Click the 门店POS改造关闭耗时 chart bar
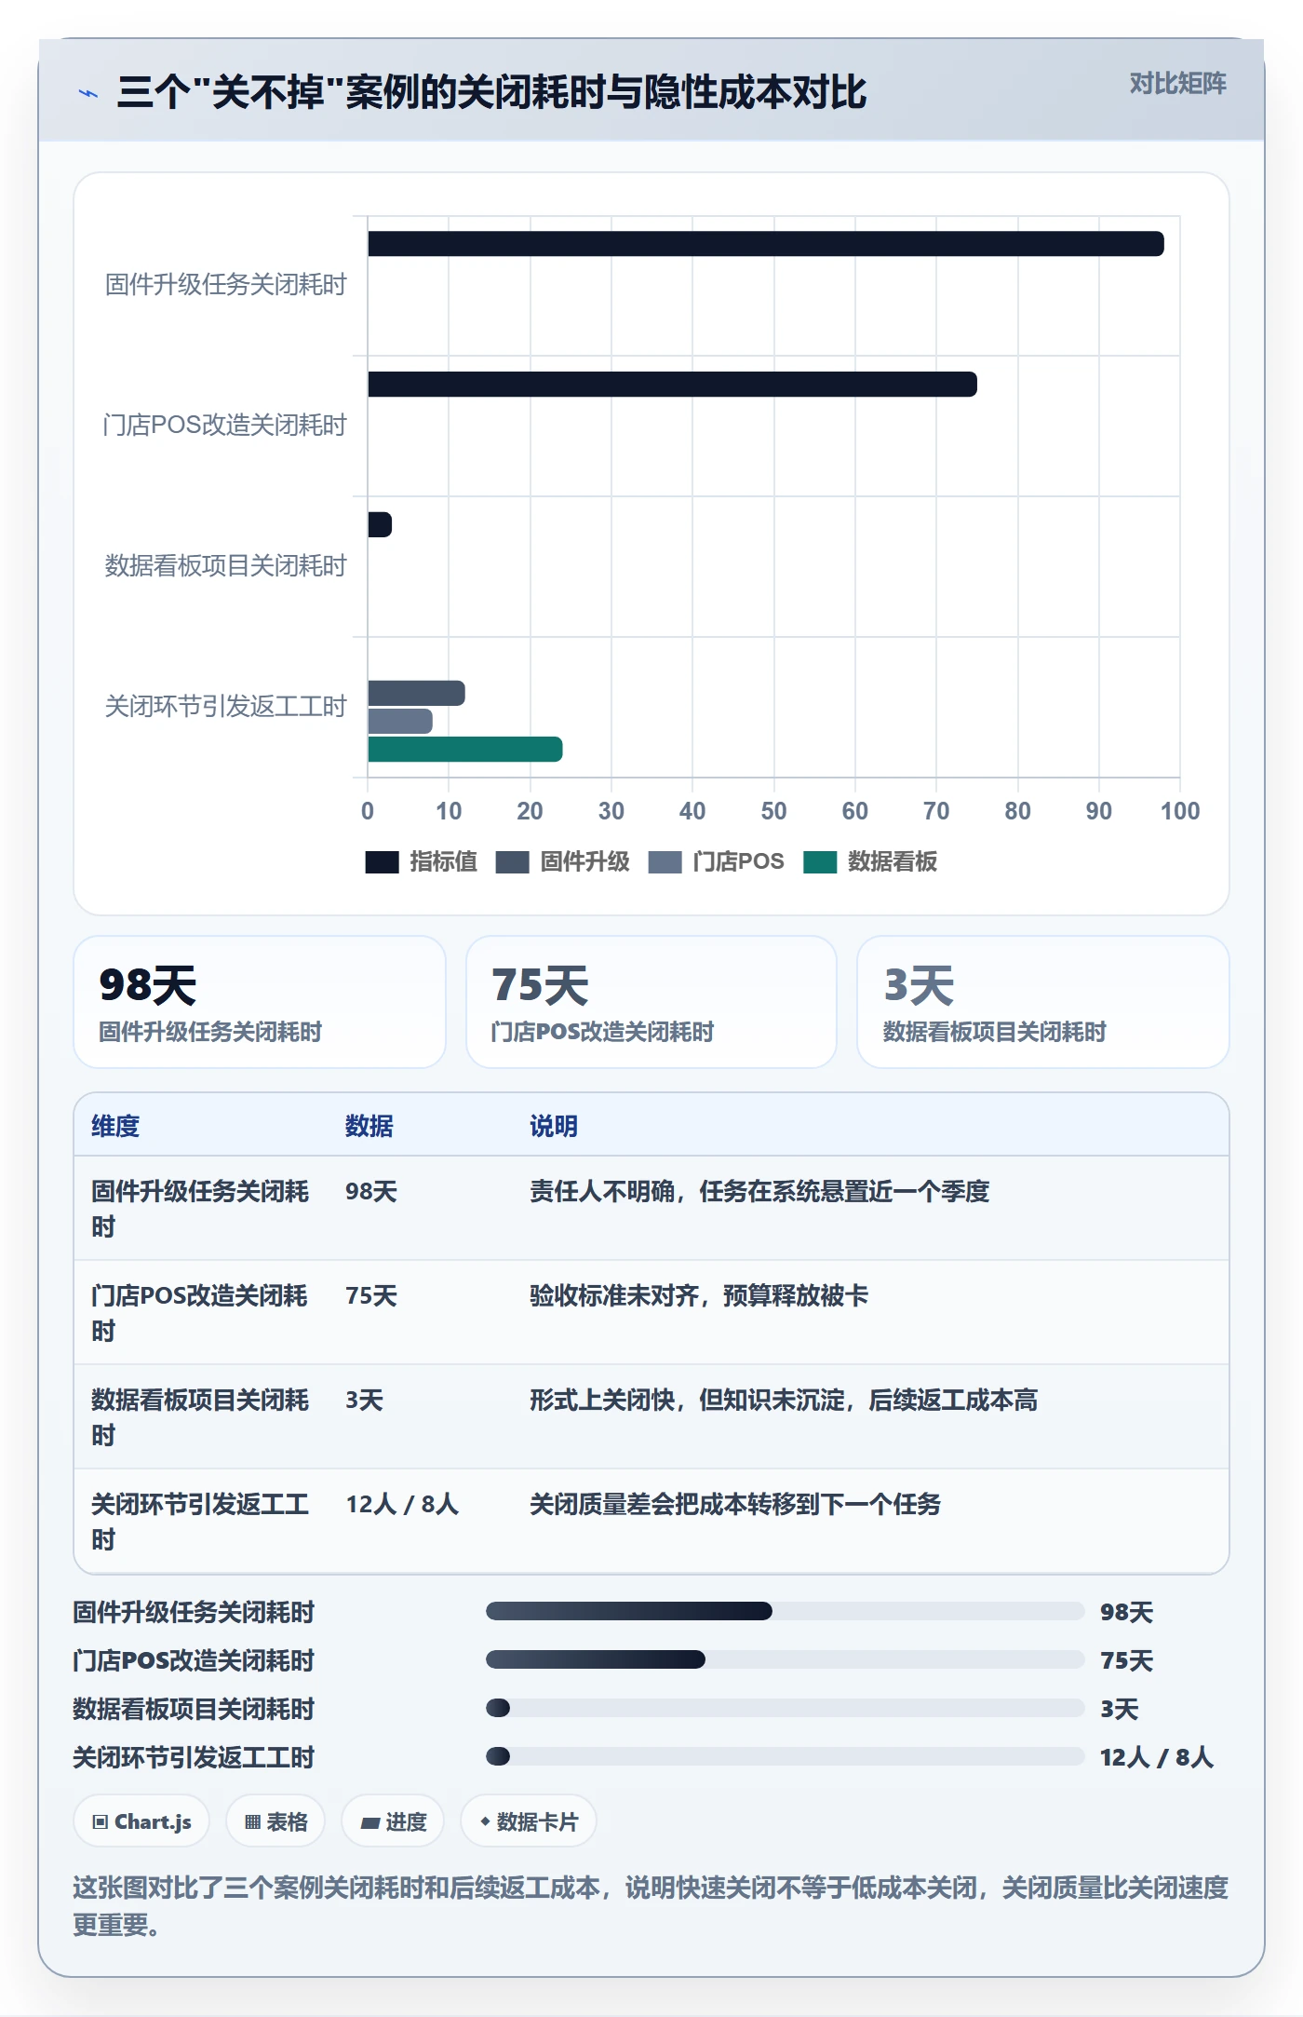Image resolution: width=1303 pixels, height=2017 pixels. click(672, 385)
